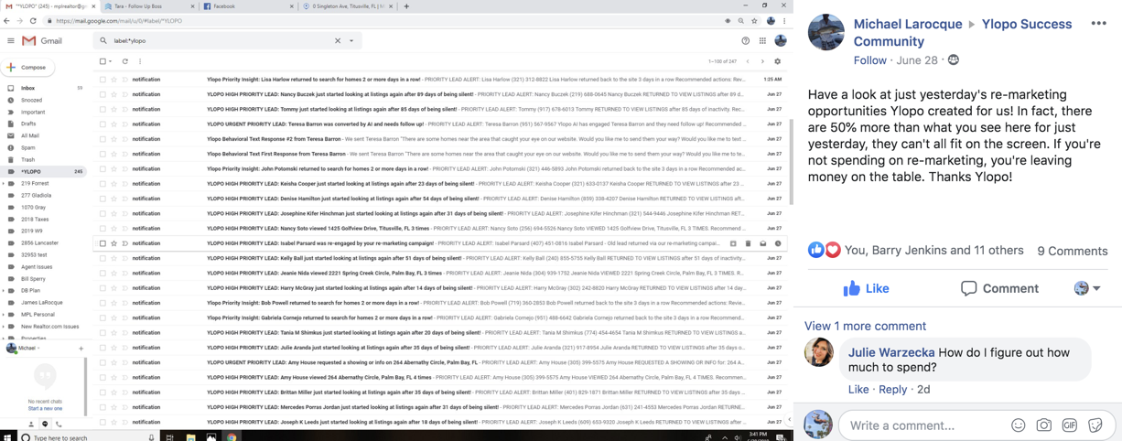Screen dimensions: 1122x441
Task: Select the Denise Hamilton email checkbox
Action: (x=102, y=199)
